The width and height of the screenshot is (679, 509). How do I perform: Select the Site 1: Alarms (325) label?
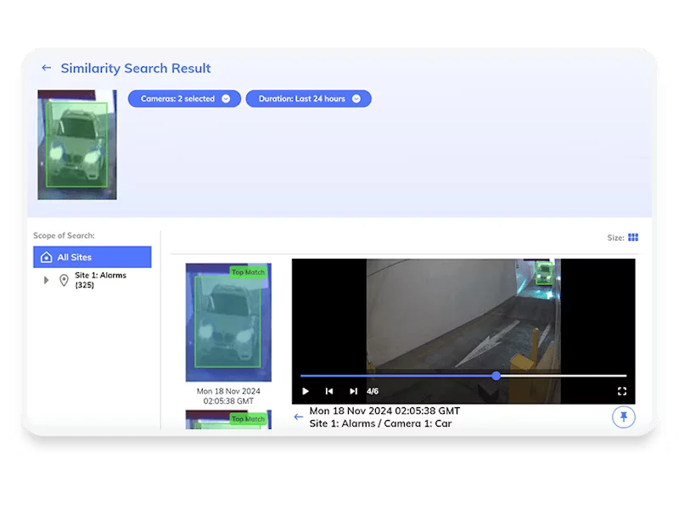pos(100,280)
